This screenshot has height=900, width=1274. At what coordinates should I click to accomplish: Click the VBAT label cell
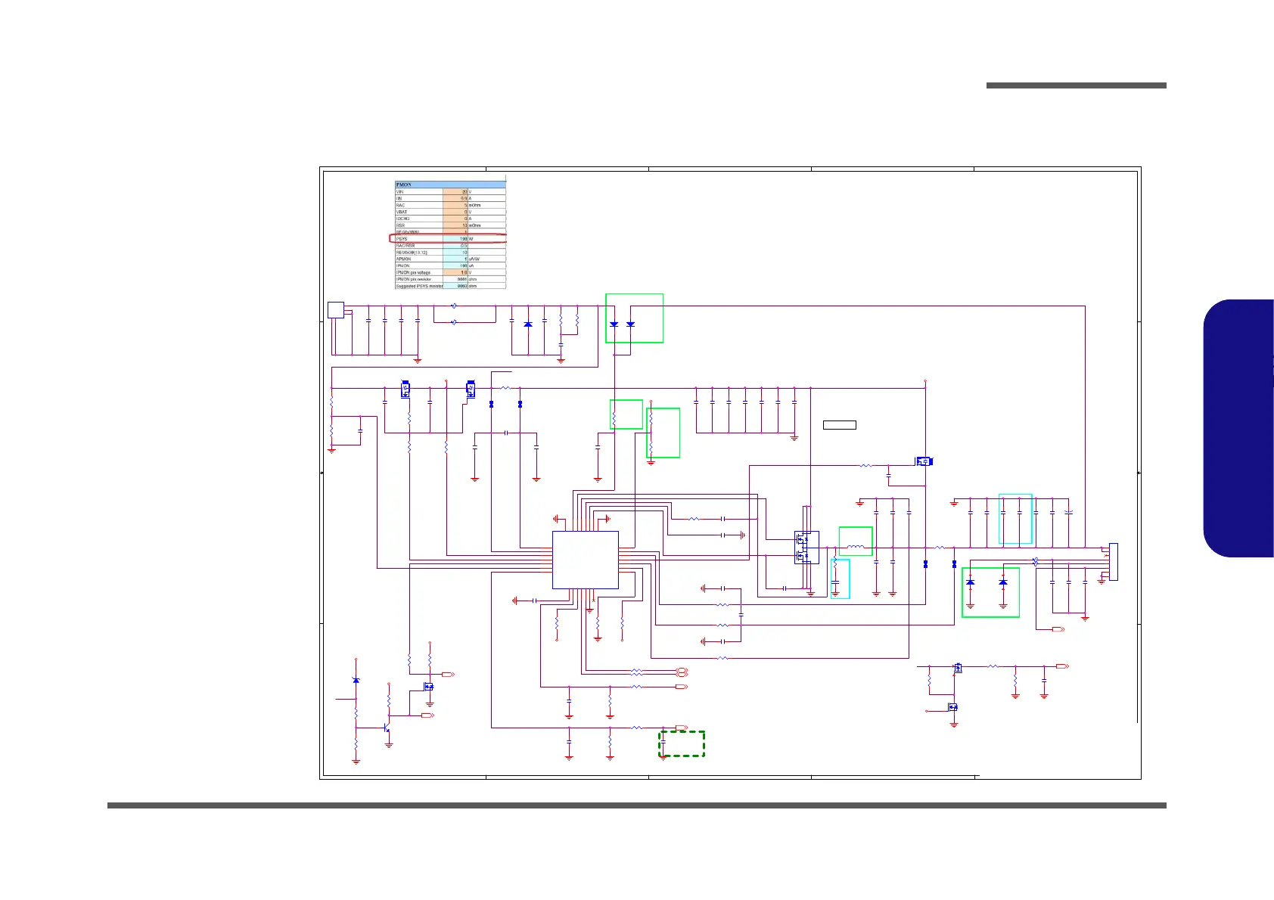(419, 212)
